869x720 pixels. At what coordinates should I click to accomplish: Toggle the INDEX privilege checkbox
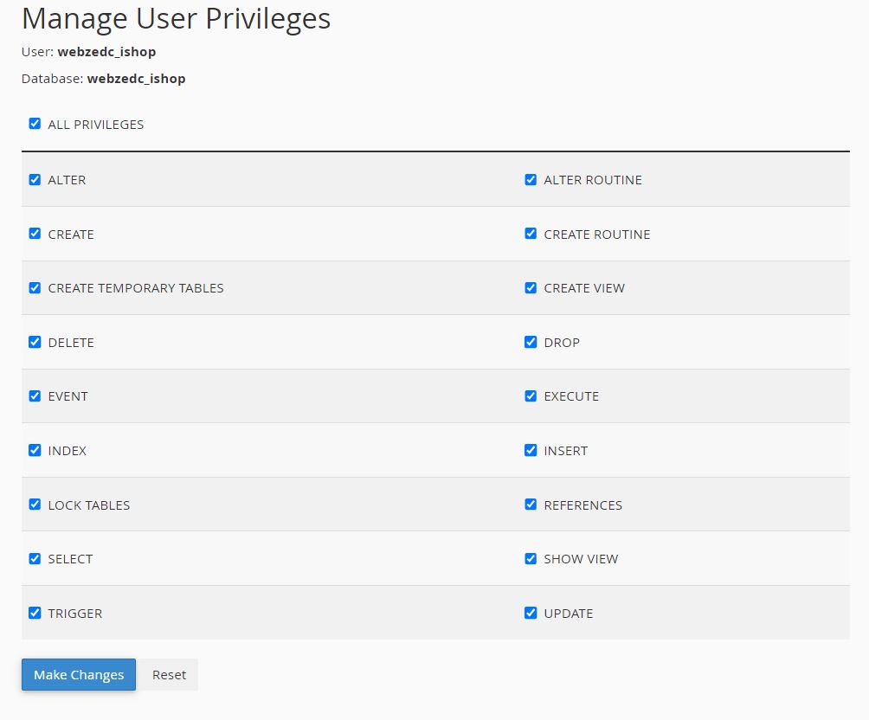(35, 450)
